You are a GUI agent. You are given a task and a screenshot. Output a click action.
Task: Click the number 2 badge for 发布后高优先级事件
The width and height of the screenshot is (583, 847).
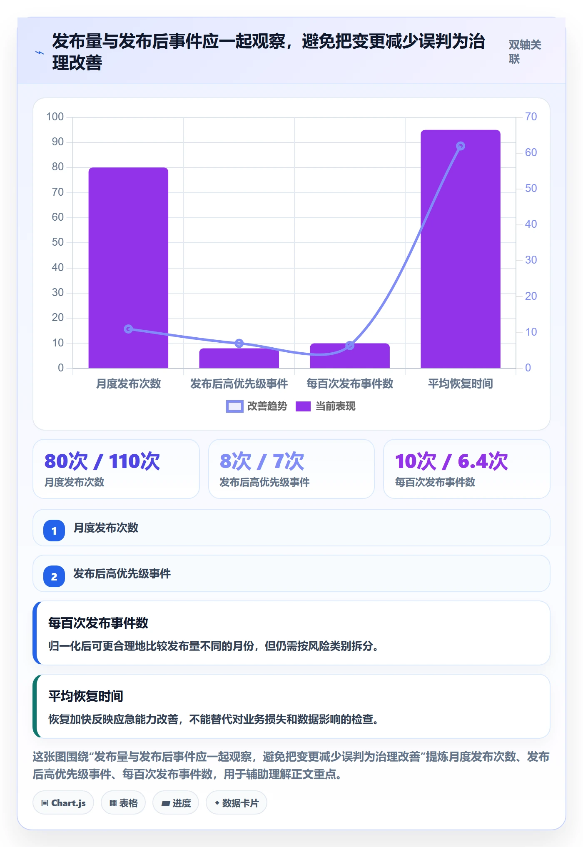pos(54,576)
